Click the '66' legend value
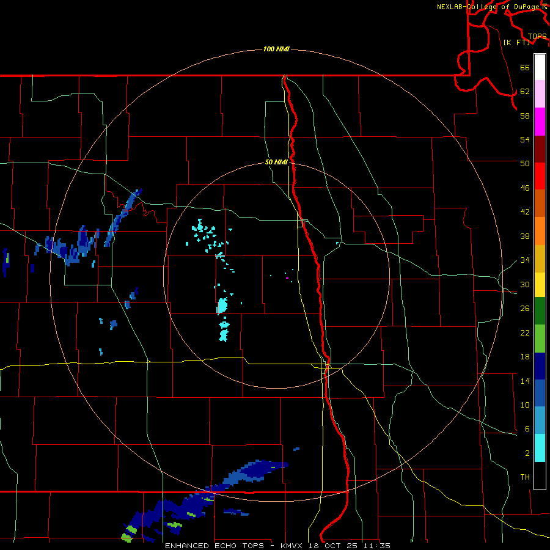Image resolution: width=550 pixels, height=550 pixels. pos(525,68)
